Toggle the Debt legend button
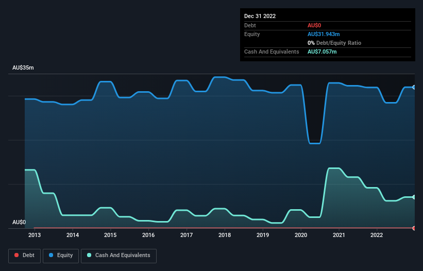This screenshot has height=271, width=423. click(x=24, y=256)
